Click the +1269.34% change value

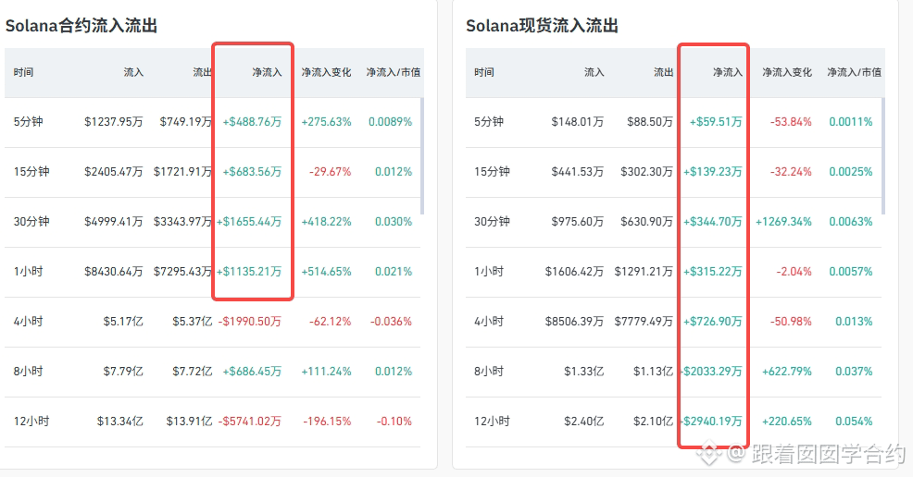783,222
